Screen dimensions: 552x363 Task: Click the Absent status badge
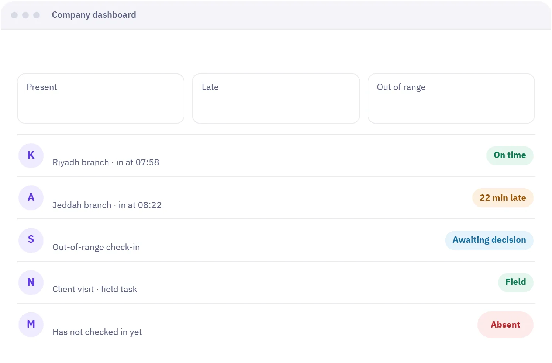pyautogui.click(x=506, y=325)
